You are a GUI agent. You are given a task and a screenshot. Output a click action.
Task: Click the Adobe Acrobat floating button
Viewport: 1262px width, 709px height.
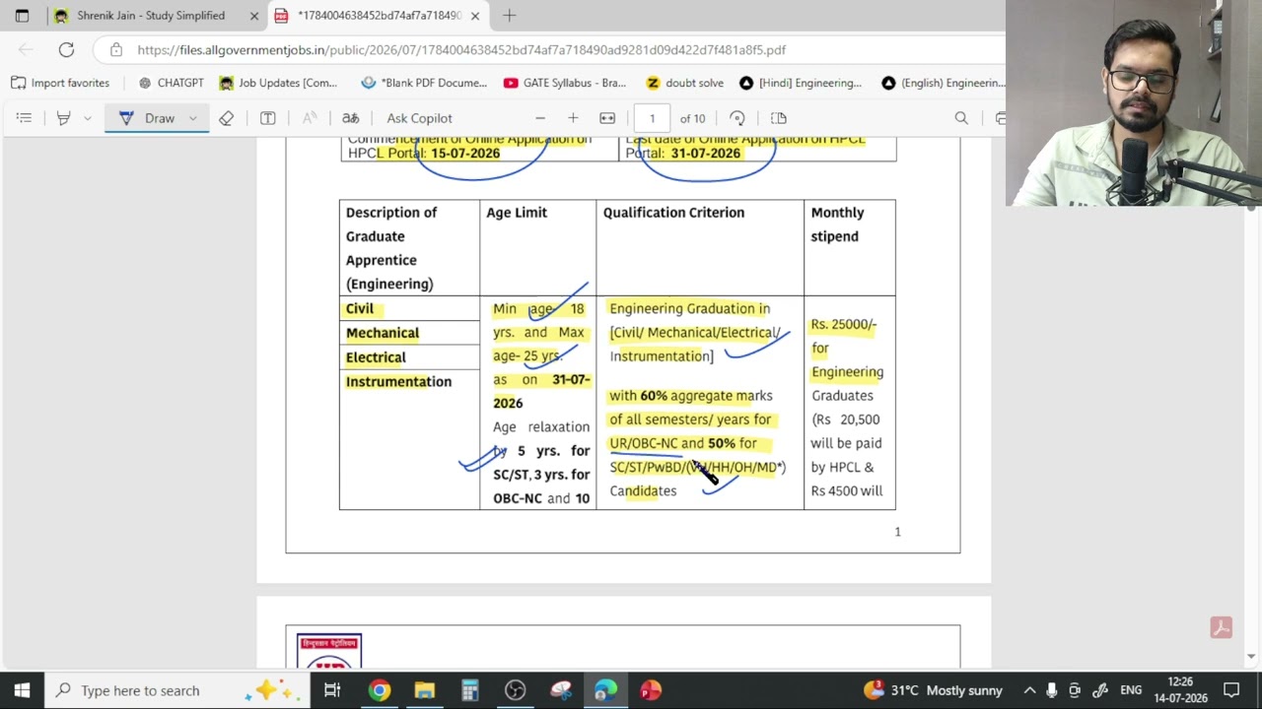pos(1221,627)
